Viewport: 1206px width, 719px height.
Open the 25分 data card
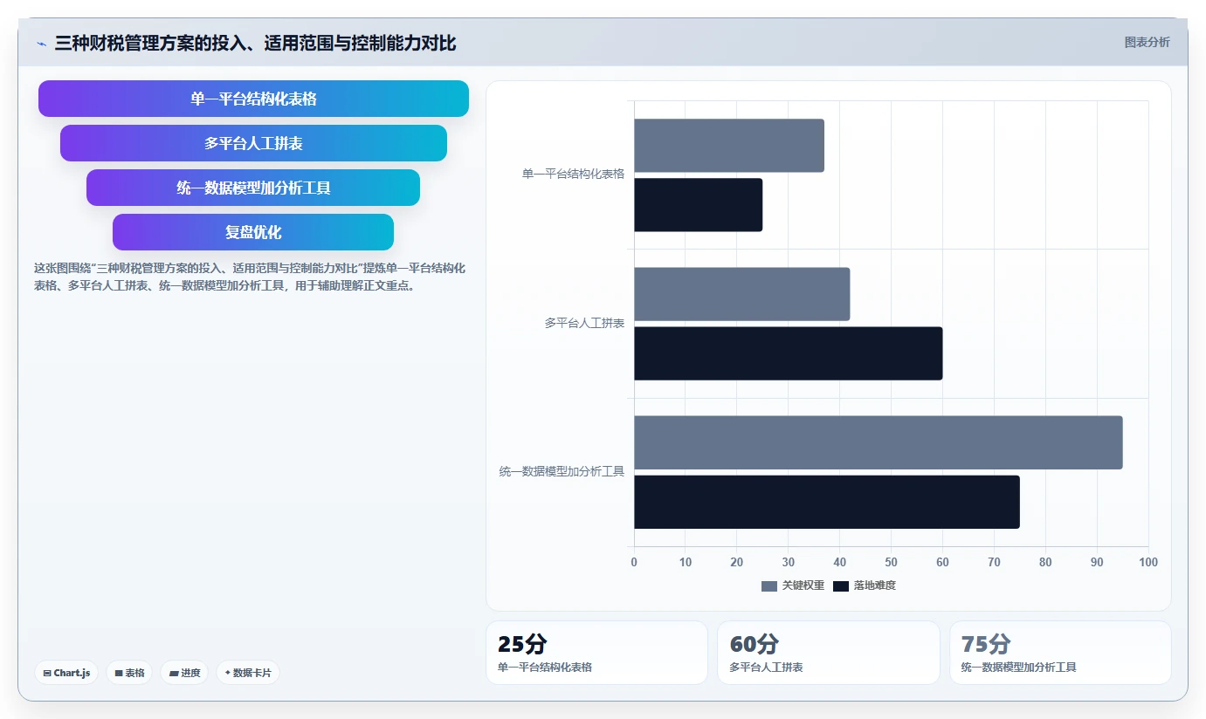click(x=596, y=653)
